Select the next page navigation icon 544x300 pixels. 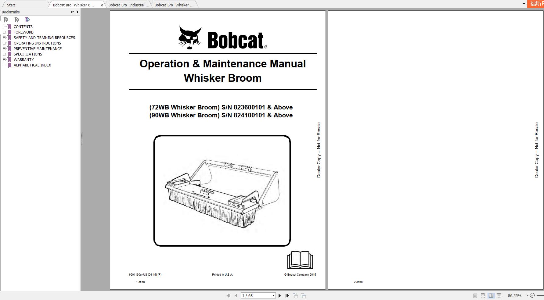[279, 295]
